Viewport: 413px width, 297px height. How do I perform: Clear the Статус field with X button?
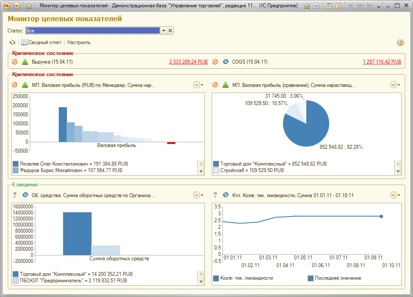point(170,31)
